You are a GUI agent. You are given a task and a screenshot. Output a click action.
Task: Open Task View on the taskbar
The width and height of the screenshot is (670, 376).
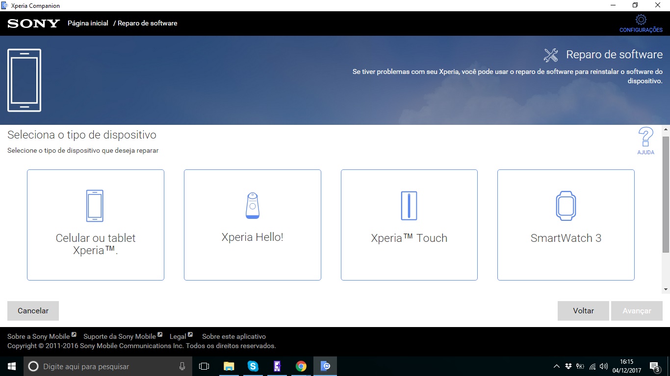[204, 366]
